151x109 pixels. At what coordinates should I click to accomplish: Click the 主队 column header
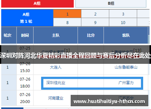click(56, 35)
